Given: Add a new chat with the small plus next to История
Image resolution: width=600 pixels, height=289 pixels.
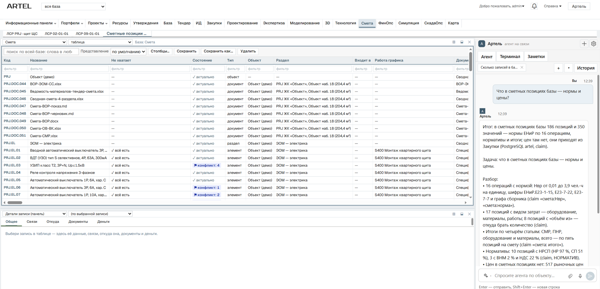Looking at the screenshot, I should [558, 68].
